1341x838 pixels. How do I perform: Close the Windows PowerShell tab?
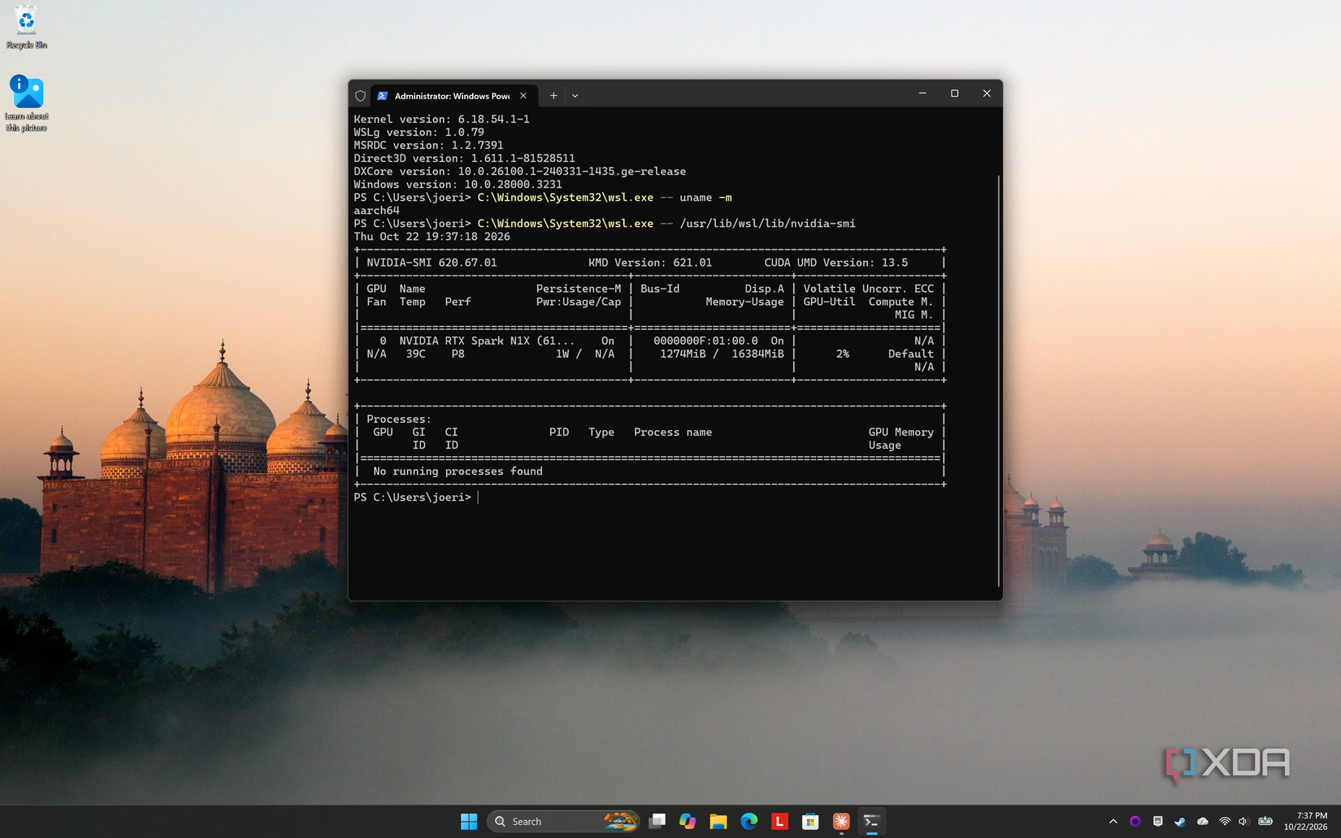pos(523,96)
